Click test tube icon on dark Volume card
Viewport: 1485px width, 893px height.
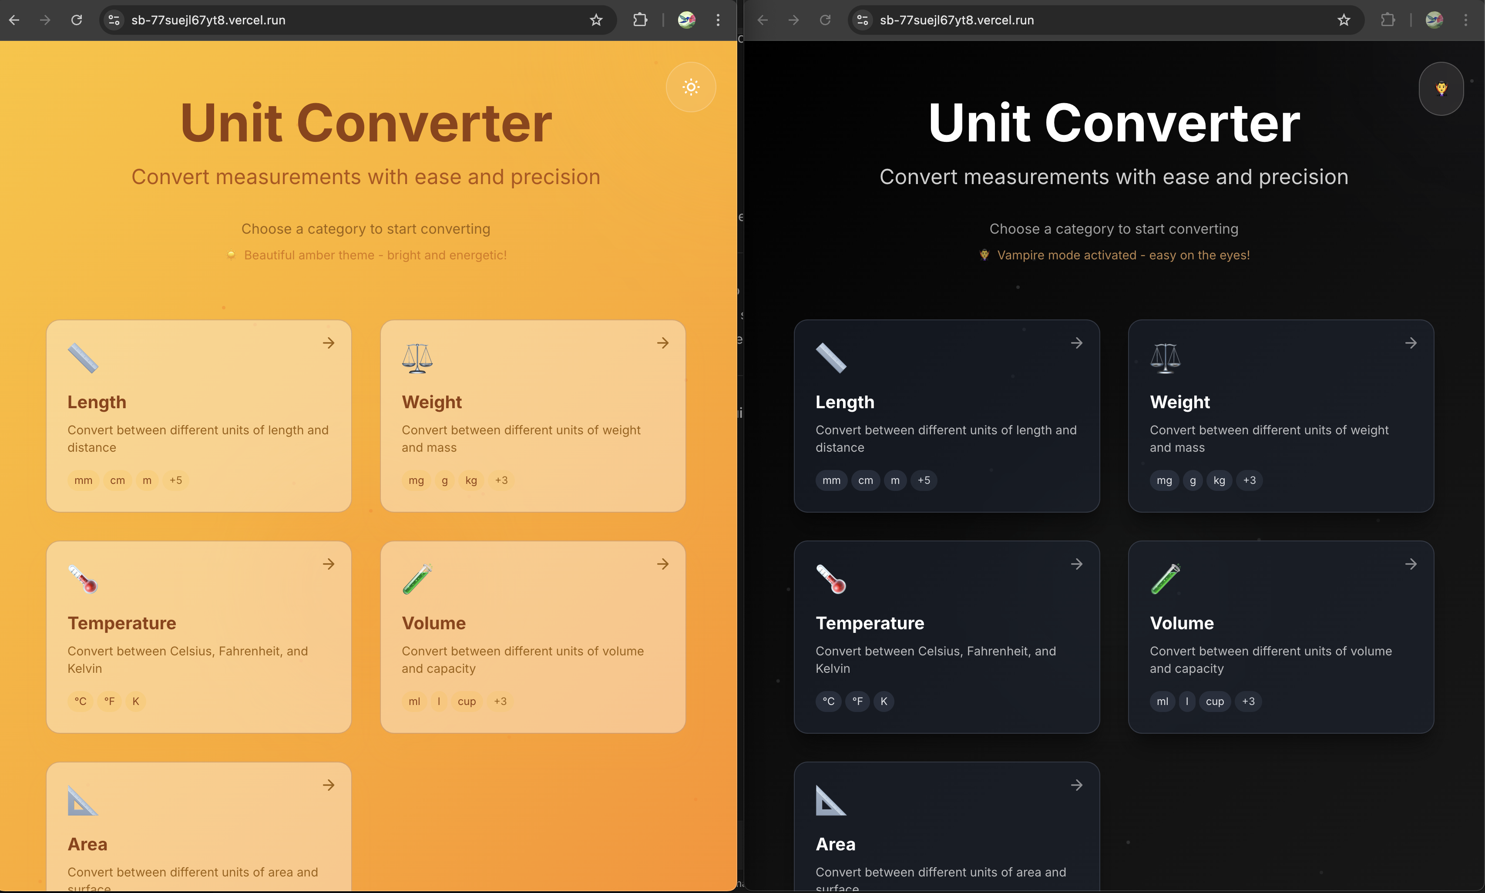point(1165,579)
